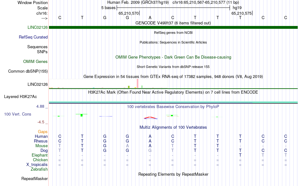Click the 65,210,575 ruler coordinate

[x=242, y=13]
